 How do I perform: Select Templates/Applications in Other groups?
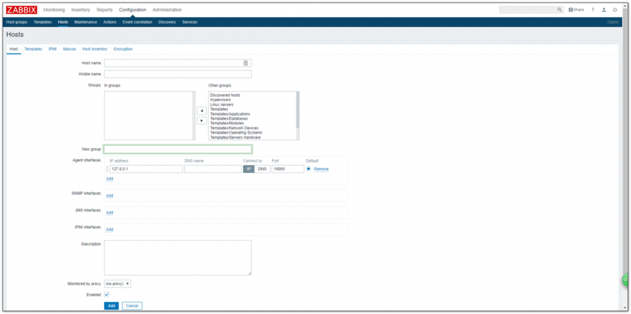pyautogui.click(x=230, y=113)
